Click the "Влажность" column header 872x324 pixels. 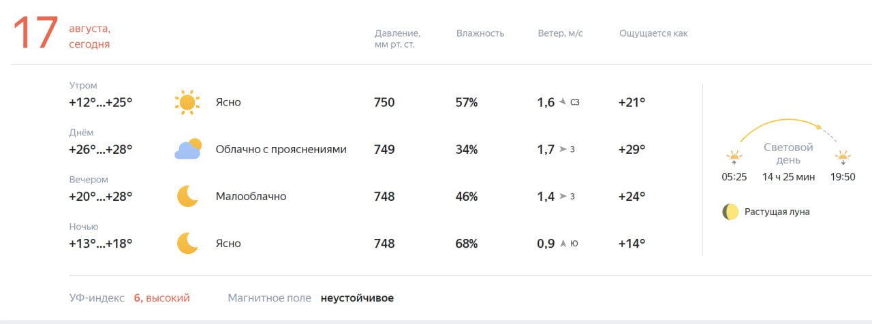(x=480, y=33)
